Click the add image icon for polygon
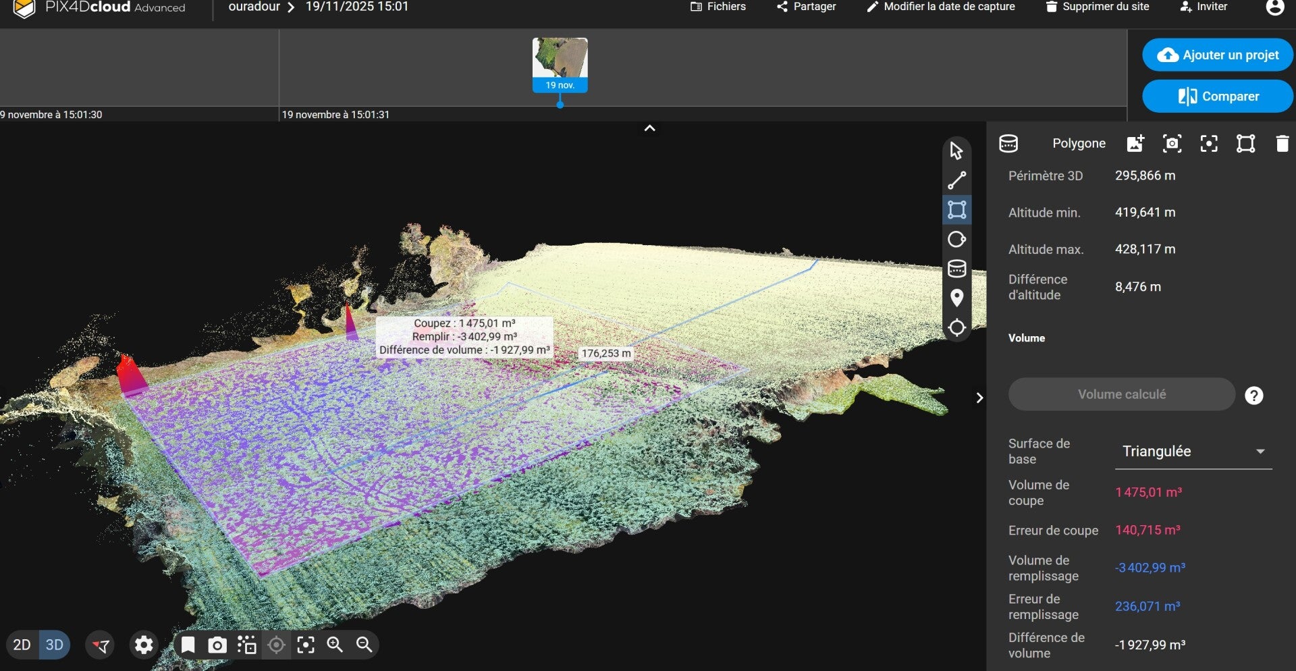Viewport: 1296px width, 671px height. click(1135, 144)
